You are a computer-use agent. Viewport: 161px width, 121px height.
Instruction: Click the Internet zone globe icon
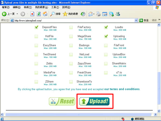(132, 119)
